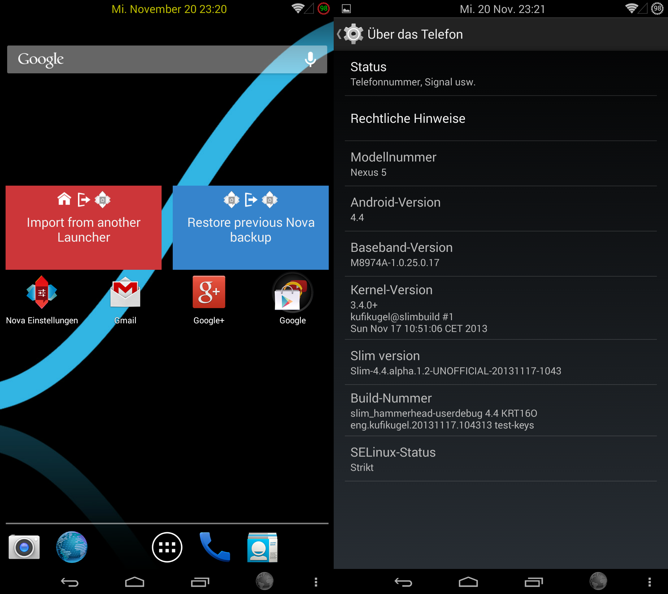Image resolution: width=668 pixels, height=594 pixels.
Task: Tap the Build-Nummer row
Action: point(501,411)
